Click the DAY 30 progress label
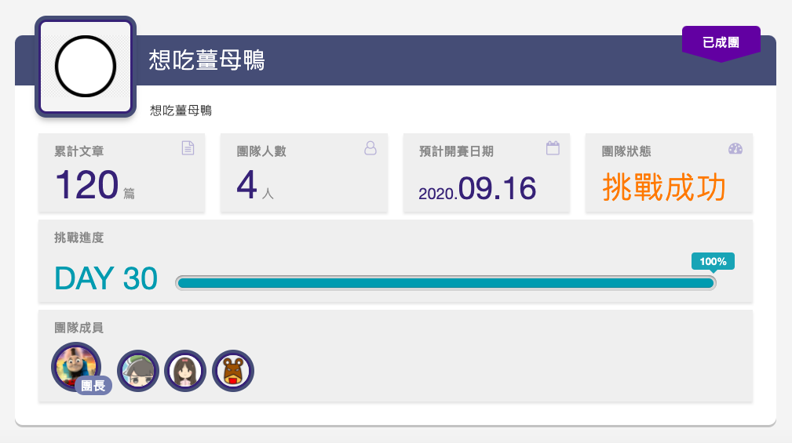Screen dimensions: 792x443 coord(106,278)
